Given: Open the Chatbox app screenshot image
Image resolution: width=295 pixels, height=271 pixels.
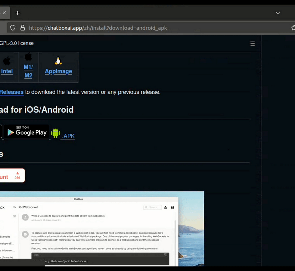Looking at the screenshot, I should pos(102,229).
